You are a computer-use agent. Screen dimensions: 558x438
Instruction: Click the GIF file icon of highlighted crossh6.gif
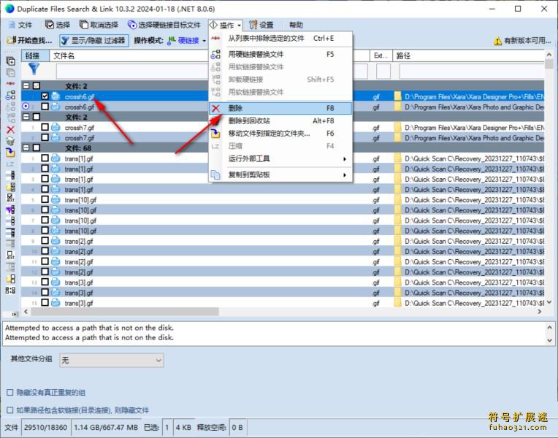pyautogui.click(x=56, y=96)
